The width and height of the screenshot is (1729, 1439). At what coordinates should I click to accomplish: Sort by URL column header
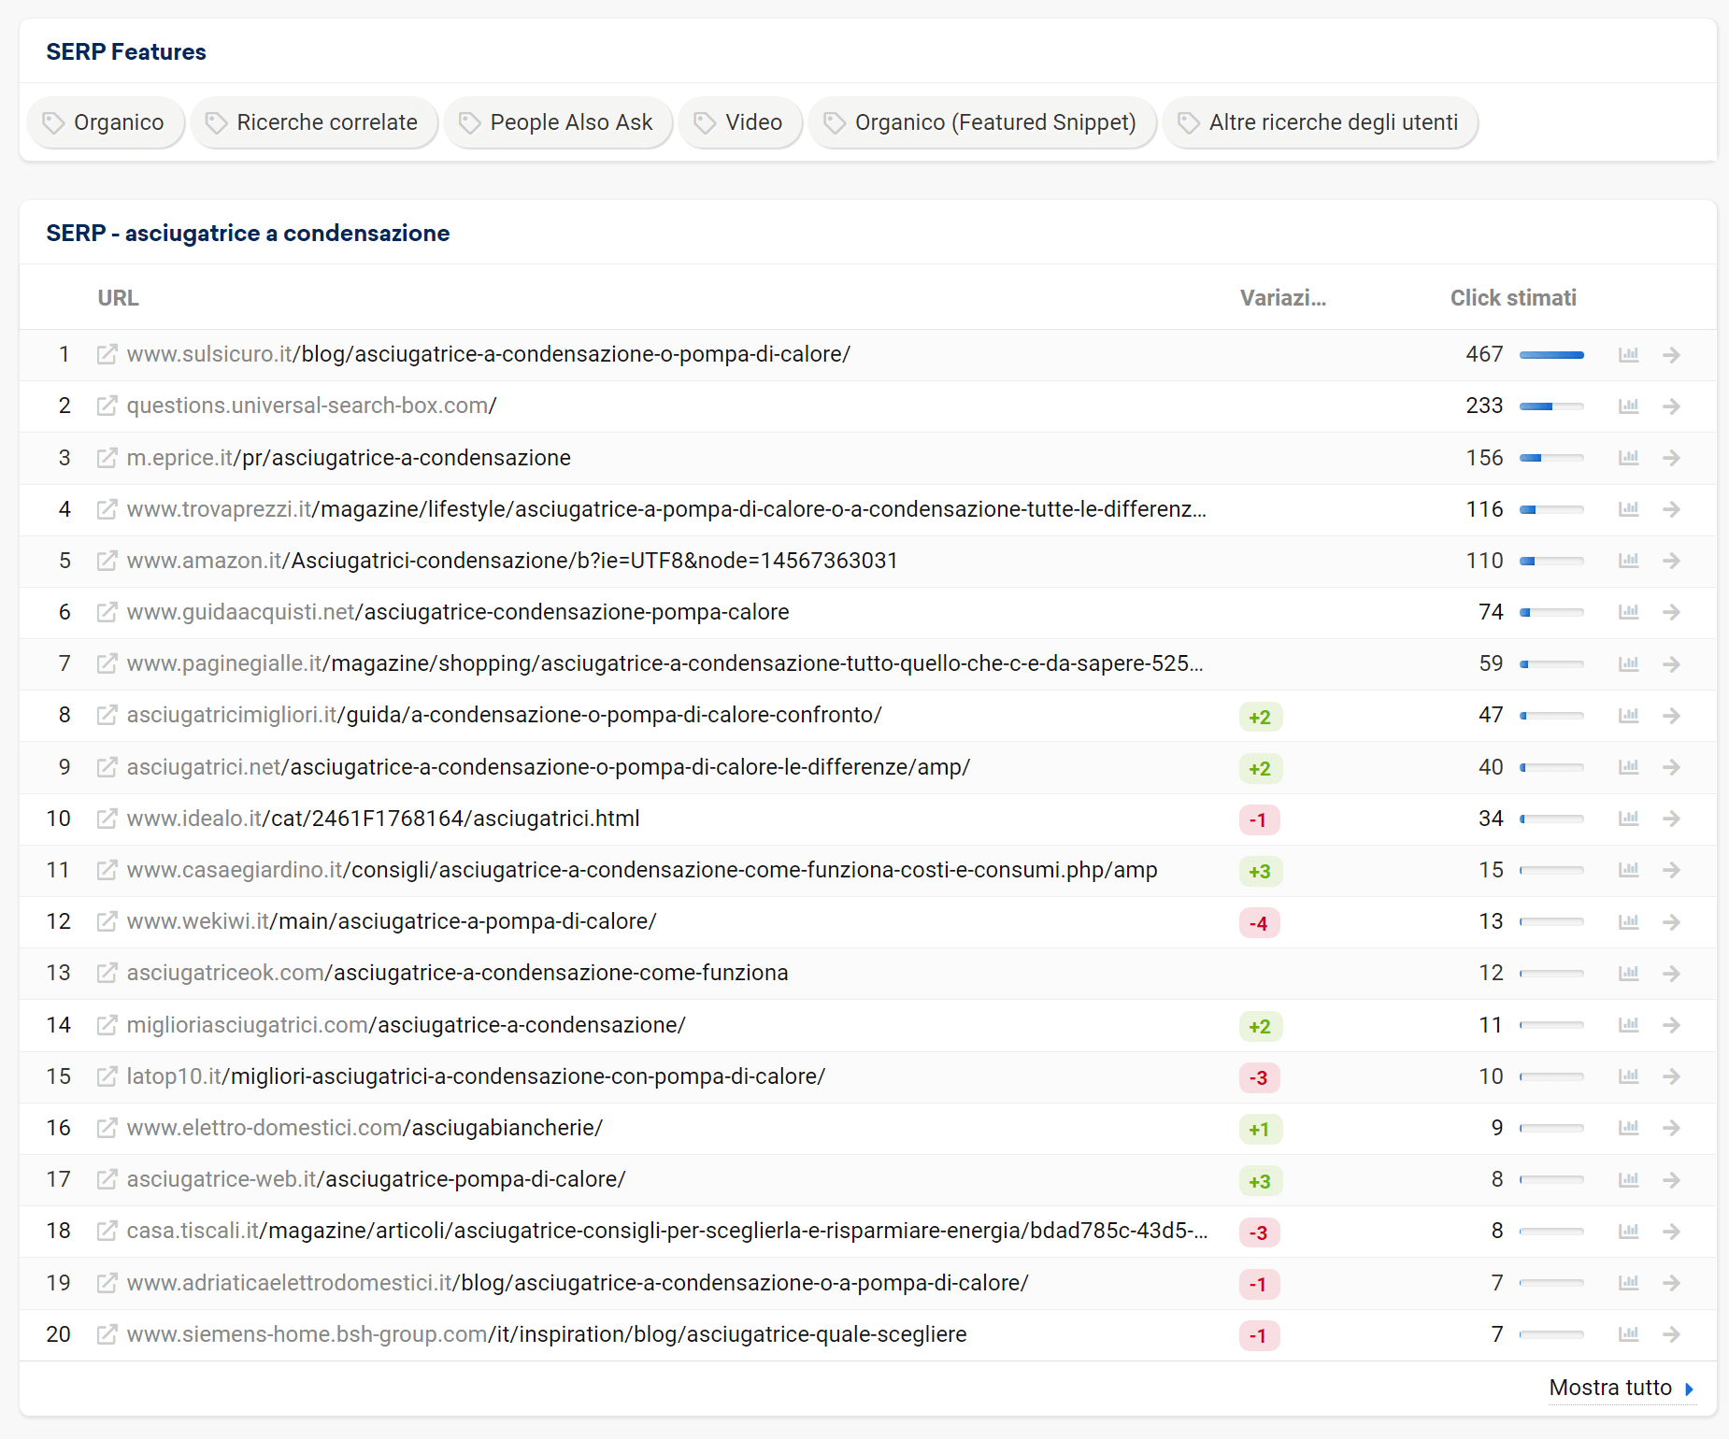coord(119,298)
